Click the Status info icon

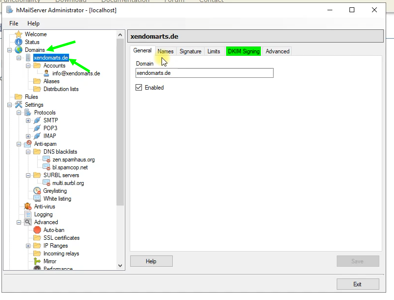[19, 42]
